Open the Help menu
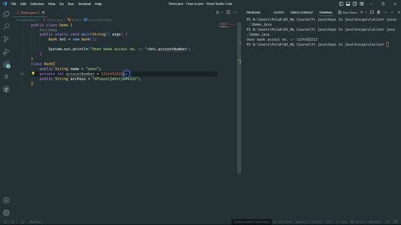Image resolution: width=401 pixels, height=225 pixels. click(x=98, y=4)
